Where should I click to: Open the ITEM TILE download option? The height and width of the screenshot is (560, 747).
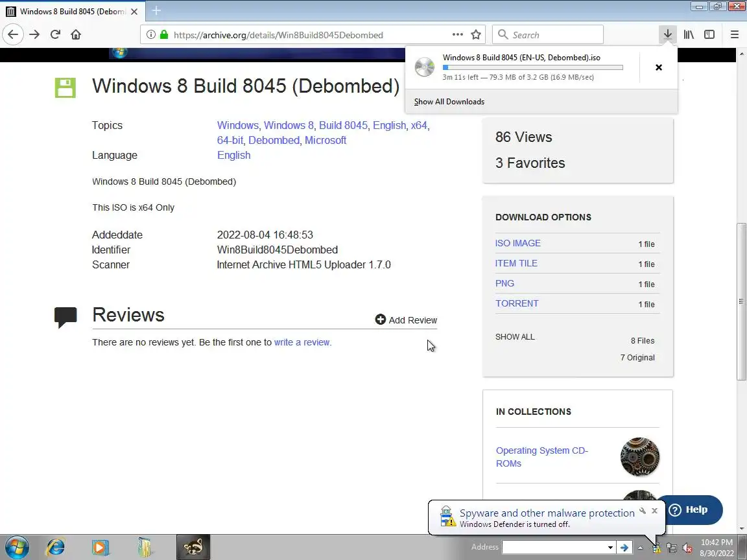[516, 263]
